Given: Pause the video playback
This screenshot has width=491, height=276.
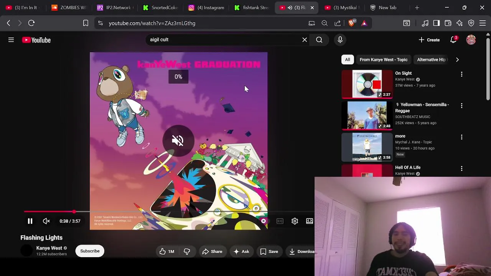Looking at the screenshot, I should [x=30, y=221].
